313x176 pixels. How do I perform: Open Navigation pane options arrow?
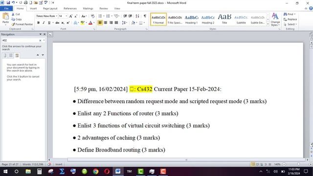click(x=41, y=34)
